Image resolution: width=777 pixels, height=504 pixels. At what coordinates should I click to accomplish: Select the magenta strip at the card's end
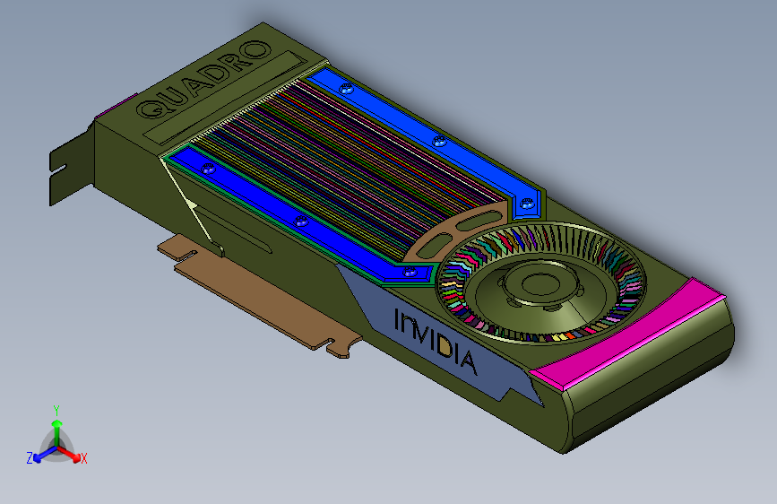[x=629, y=335]
